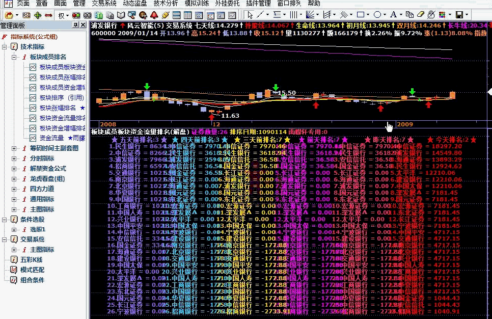The image size is (492, 319).
Task: Click the RSI indicator toolbar icon
Action: (x=26, y=15)
